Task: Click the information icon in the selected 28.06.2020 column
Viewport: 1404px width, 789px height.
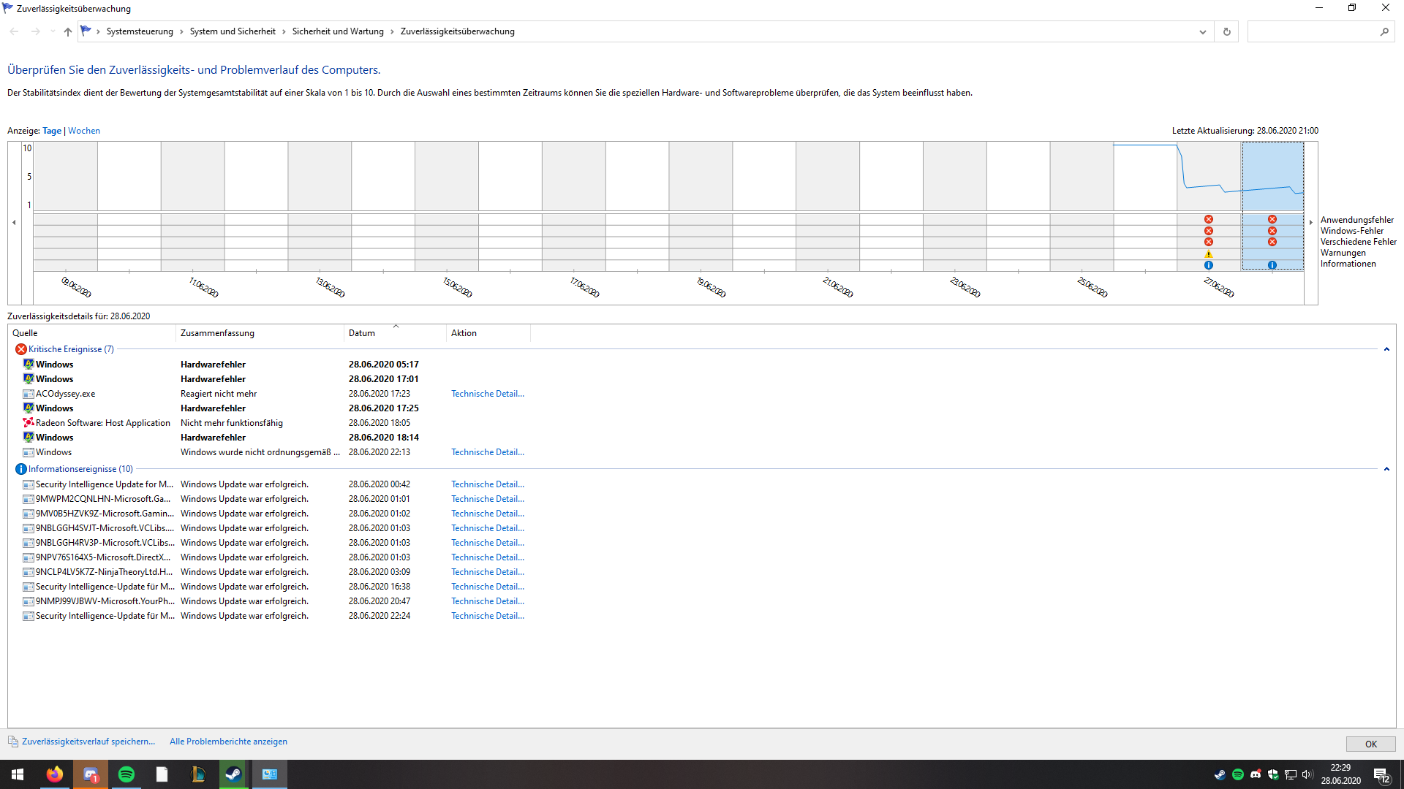Action: (x=1272, y=265)
